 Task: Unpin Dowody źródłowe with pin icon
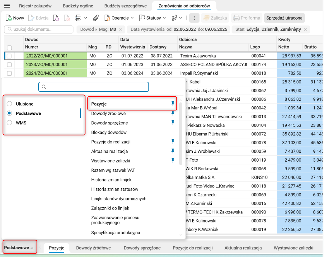(x=173, y=113)
